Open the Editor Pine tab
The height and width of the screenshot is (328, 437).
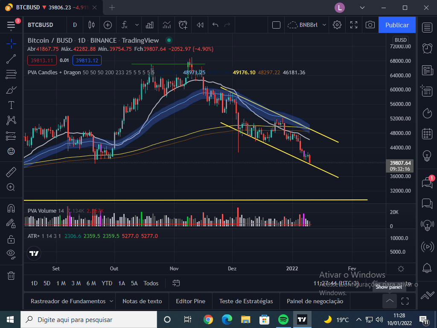191,301
